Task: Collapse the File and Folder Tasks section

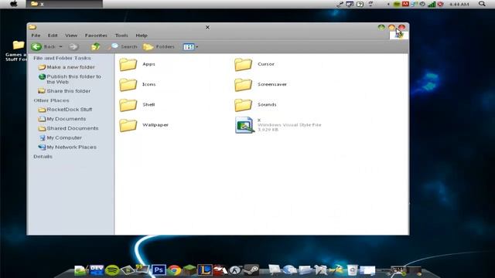Action: 62,58
